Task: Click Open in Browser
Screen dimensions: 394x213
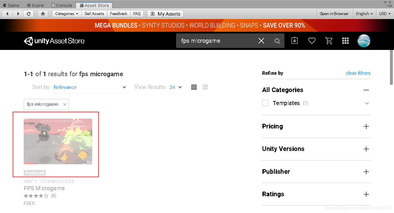Action: [334, 14]
